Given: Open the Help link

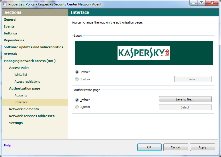Looking at the screenshot, I should click(8, 145).
